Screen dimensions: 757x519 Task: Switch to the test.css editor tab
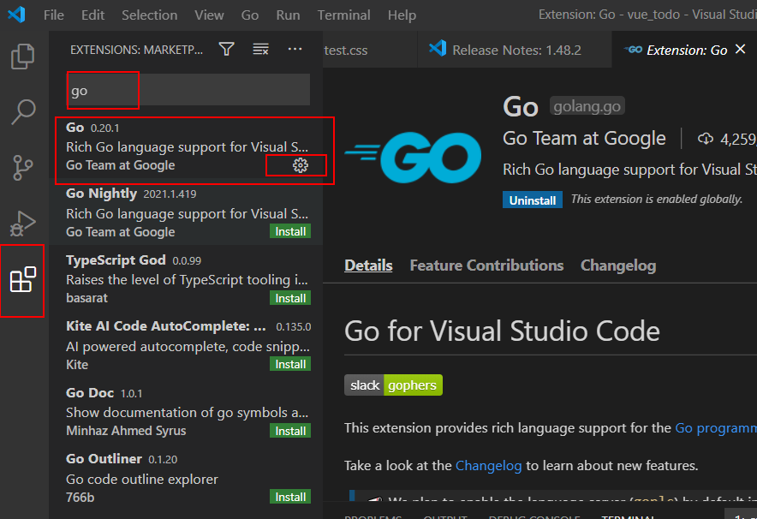coord(369,50)
